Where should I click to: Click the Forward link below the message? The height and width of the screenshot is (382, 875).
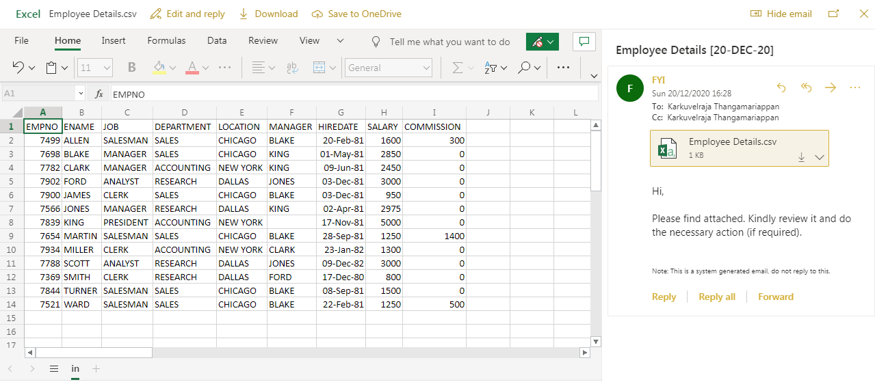tap(776, 297)
